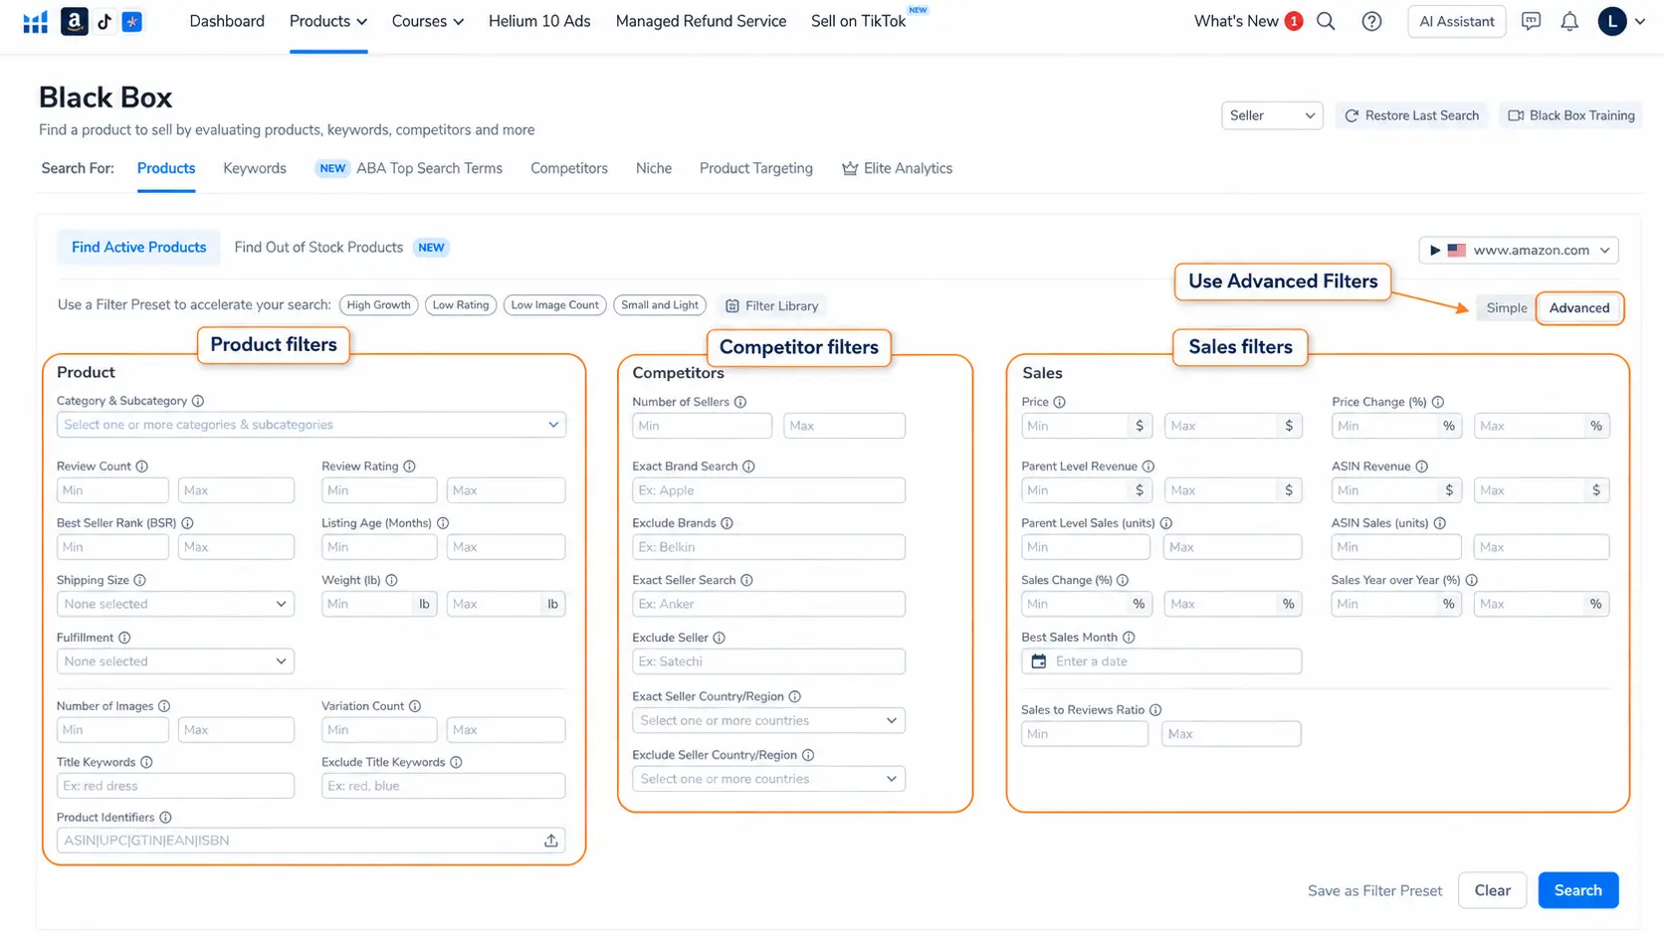Go to the Dashboard menu item
1664x936 pixels.
(x=227, y=21)
